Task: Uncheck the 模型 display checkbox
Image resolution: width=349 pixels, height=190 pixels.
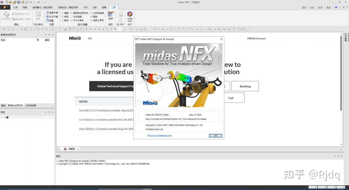Action: click(63, 12)
